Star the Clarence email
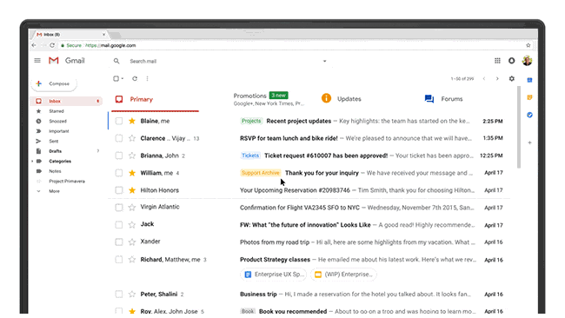Viewport: 565px width, 318px height. 132,138
